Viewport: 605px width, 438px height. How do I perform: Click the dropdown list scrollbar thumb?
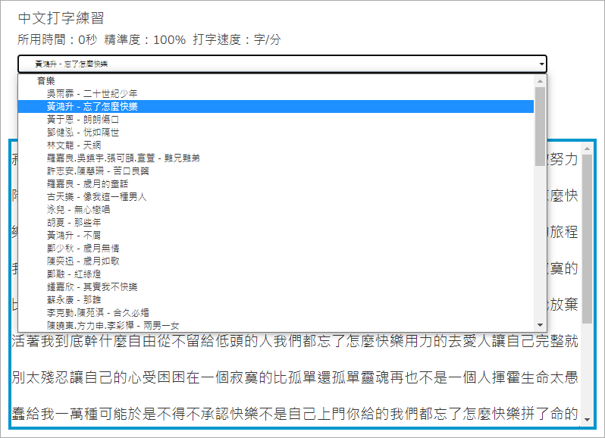(540, 127)
